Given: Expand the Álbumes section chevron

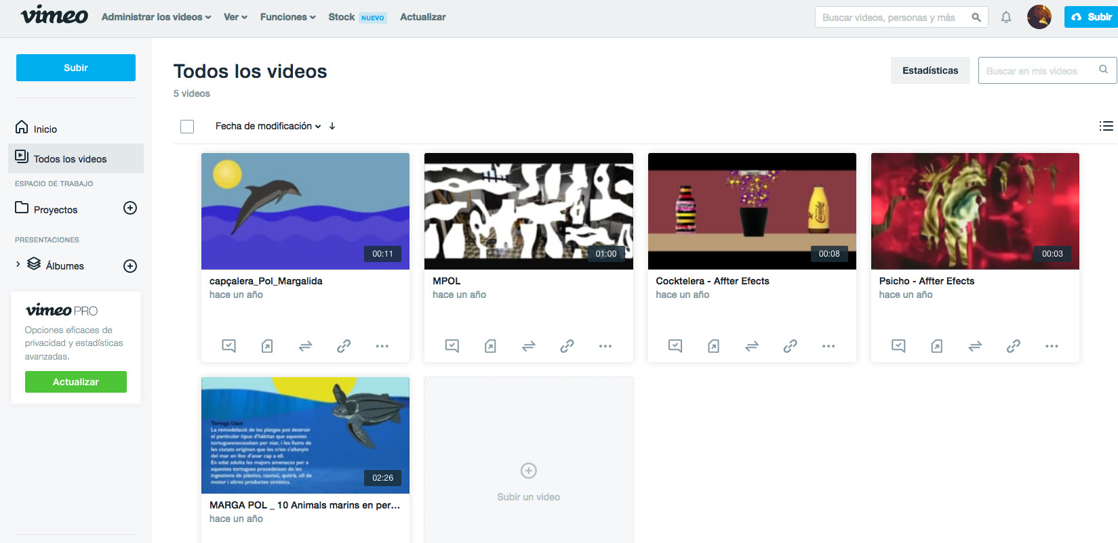Looking at the screenshot, I should pos(18,265).
